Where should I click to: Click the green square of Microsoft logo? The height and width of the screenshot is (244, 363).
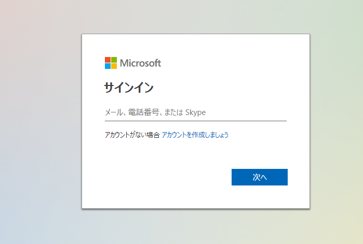pyautogui.click(x=114, y=60)
